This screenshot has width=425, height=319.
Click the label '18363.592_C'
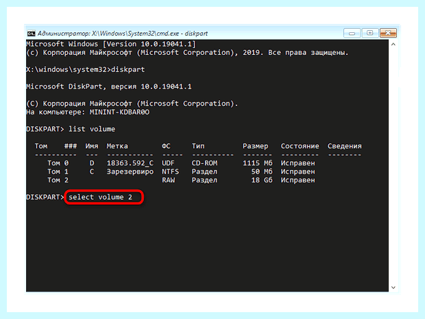[x=130, y=163]
